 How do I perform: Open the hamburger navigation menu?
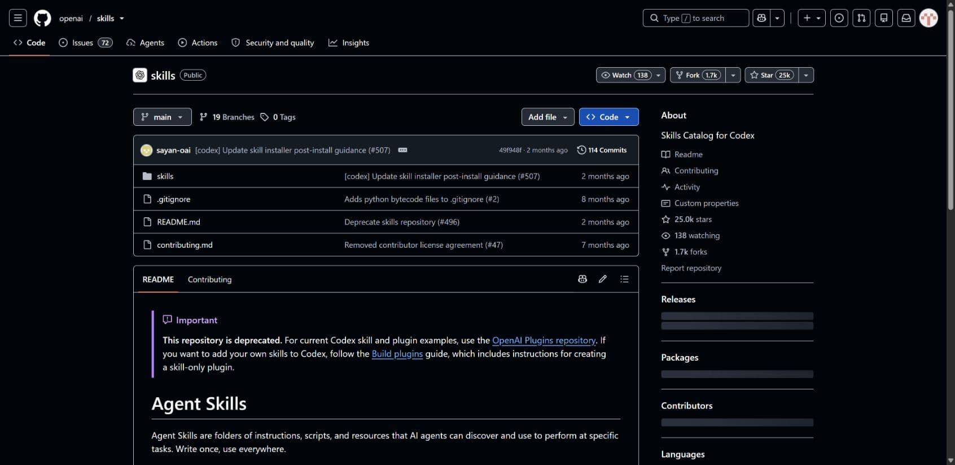click(x=18, y=18)
